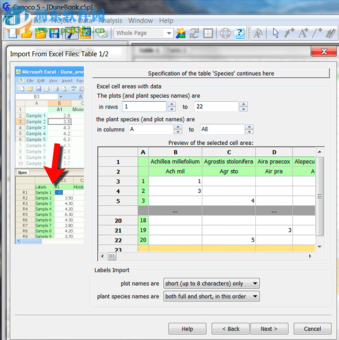Click the 'Agrostis stolonifera' preview cell
This screenshot has height=340, width=339.
coord(229,161)
